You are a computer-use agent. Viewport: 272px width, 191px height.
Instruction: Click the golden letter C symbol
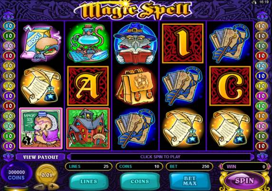pos(230,86)
